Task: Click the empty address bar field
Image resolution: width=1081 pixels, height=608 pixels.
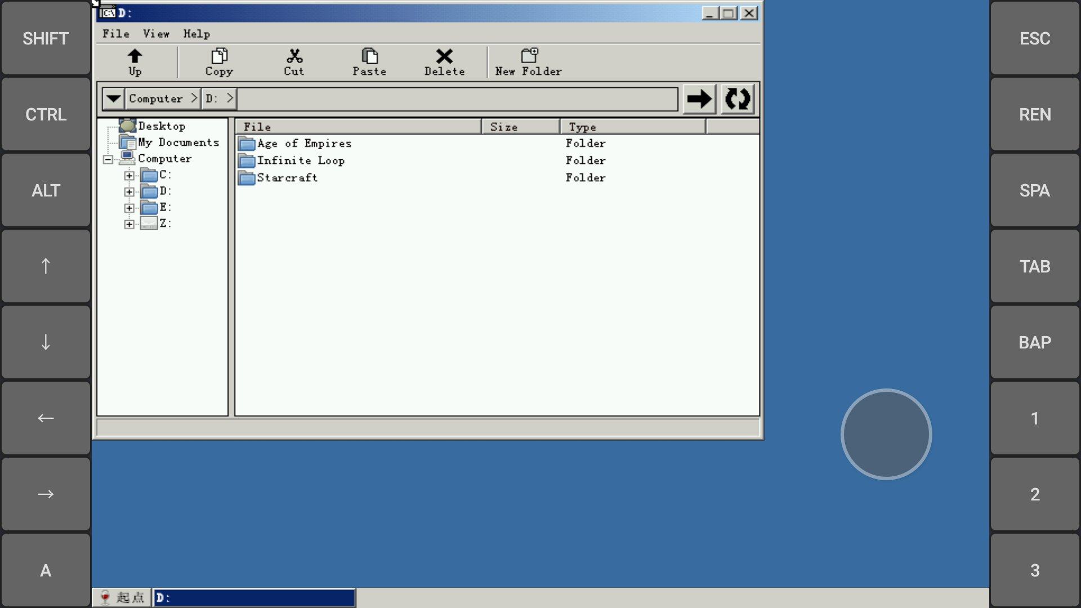Action: pos(457,99)
